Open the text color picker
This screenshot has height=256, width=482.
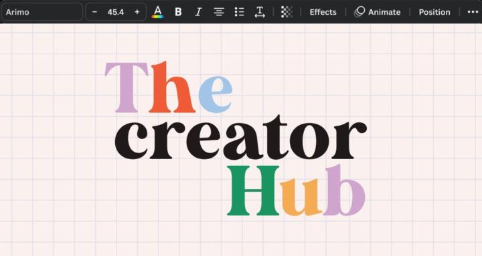coord(158,12)
